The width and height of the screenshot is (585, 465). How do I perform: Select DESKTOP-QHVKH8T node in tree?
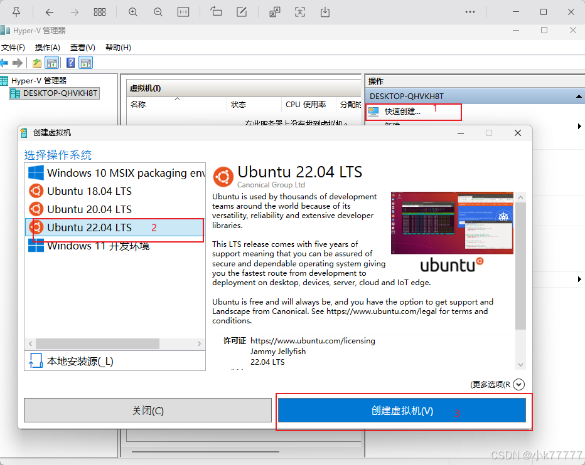coord(55,93)
